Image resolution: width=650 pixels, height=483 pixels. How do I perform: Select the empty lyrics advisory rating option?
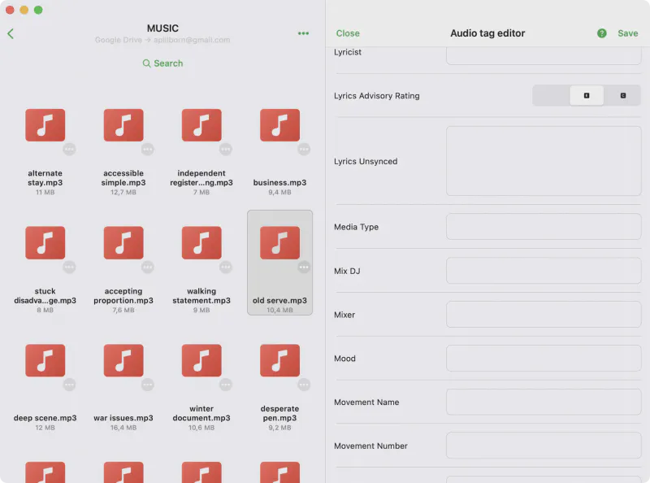click(551, 96)
